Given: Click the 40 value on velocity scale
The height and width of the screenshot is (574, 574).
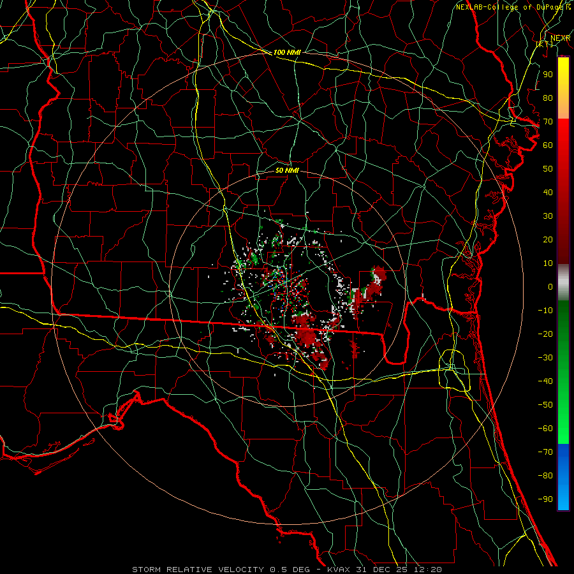Looking at the screenshot, I should pos(548,193).
